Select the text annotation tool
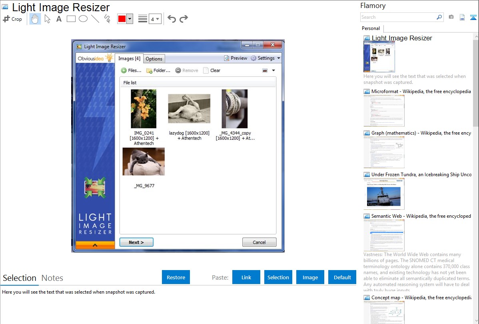The height and width of the screenshot is (324, 479). (59, 19)
